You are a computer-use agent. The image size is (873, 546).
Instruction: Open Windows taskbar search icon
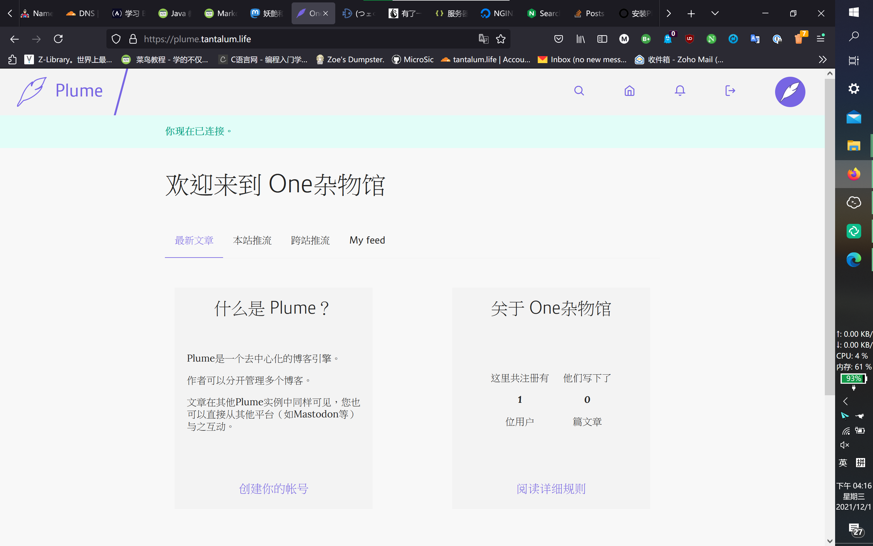(x=854, y=36)
